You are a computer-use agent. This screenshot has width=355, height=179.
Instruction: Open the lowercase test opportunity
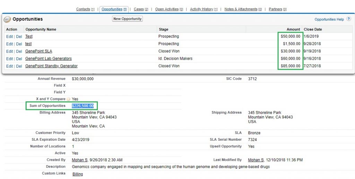click(28, 44)
